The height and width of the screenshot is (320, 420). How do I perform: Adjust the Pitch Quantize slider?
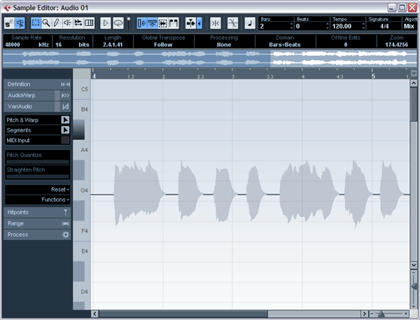point(38,161)
